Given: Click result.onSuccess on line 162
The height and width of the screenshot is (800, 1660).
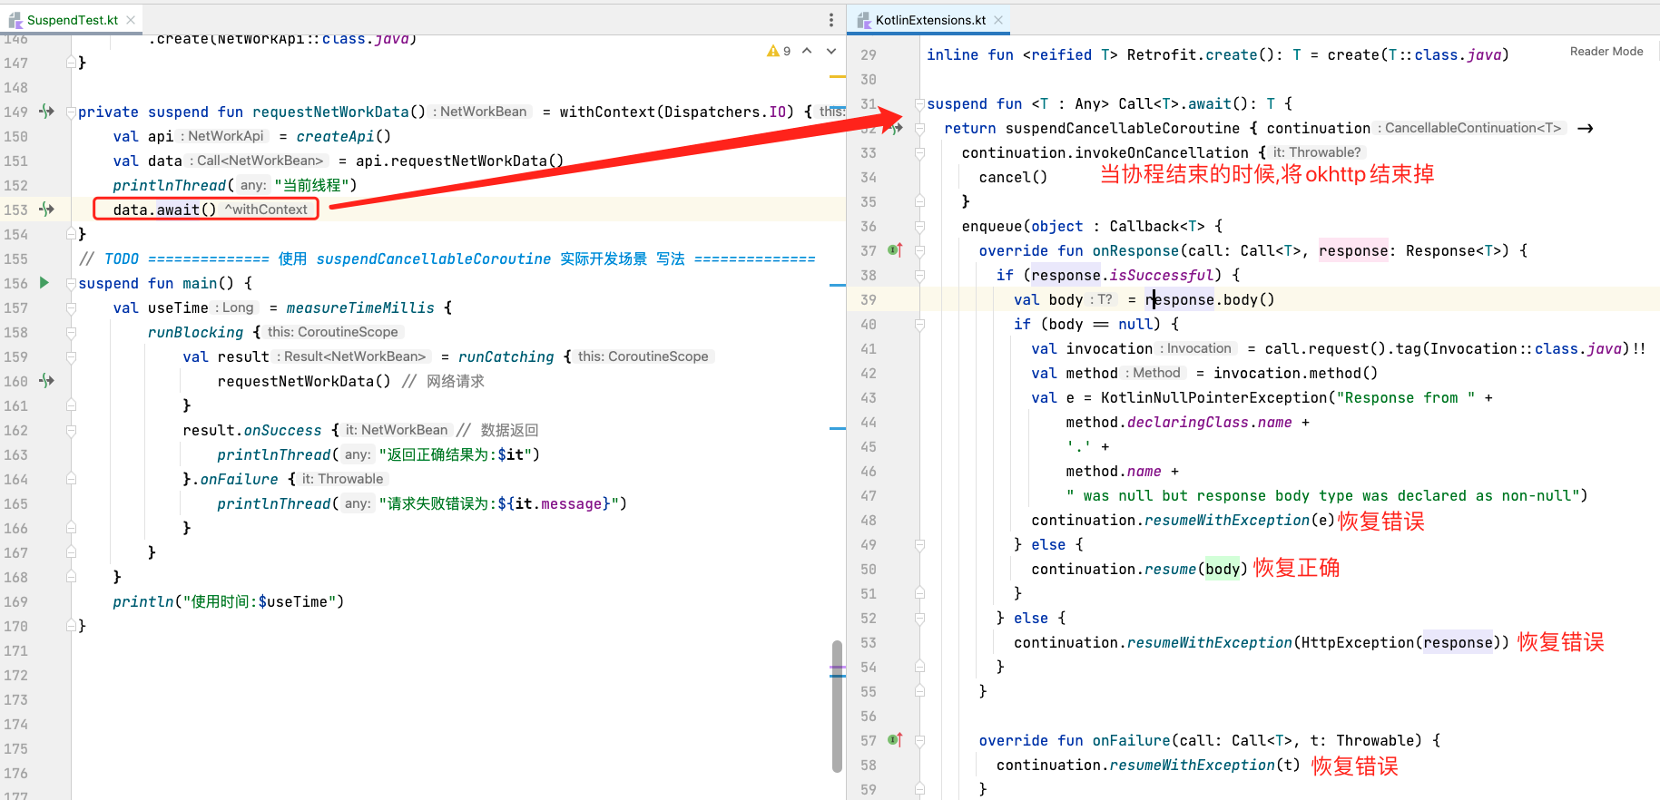Looking at the screenshot, I should point(252,430).
